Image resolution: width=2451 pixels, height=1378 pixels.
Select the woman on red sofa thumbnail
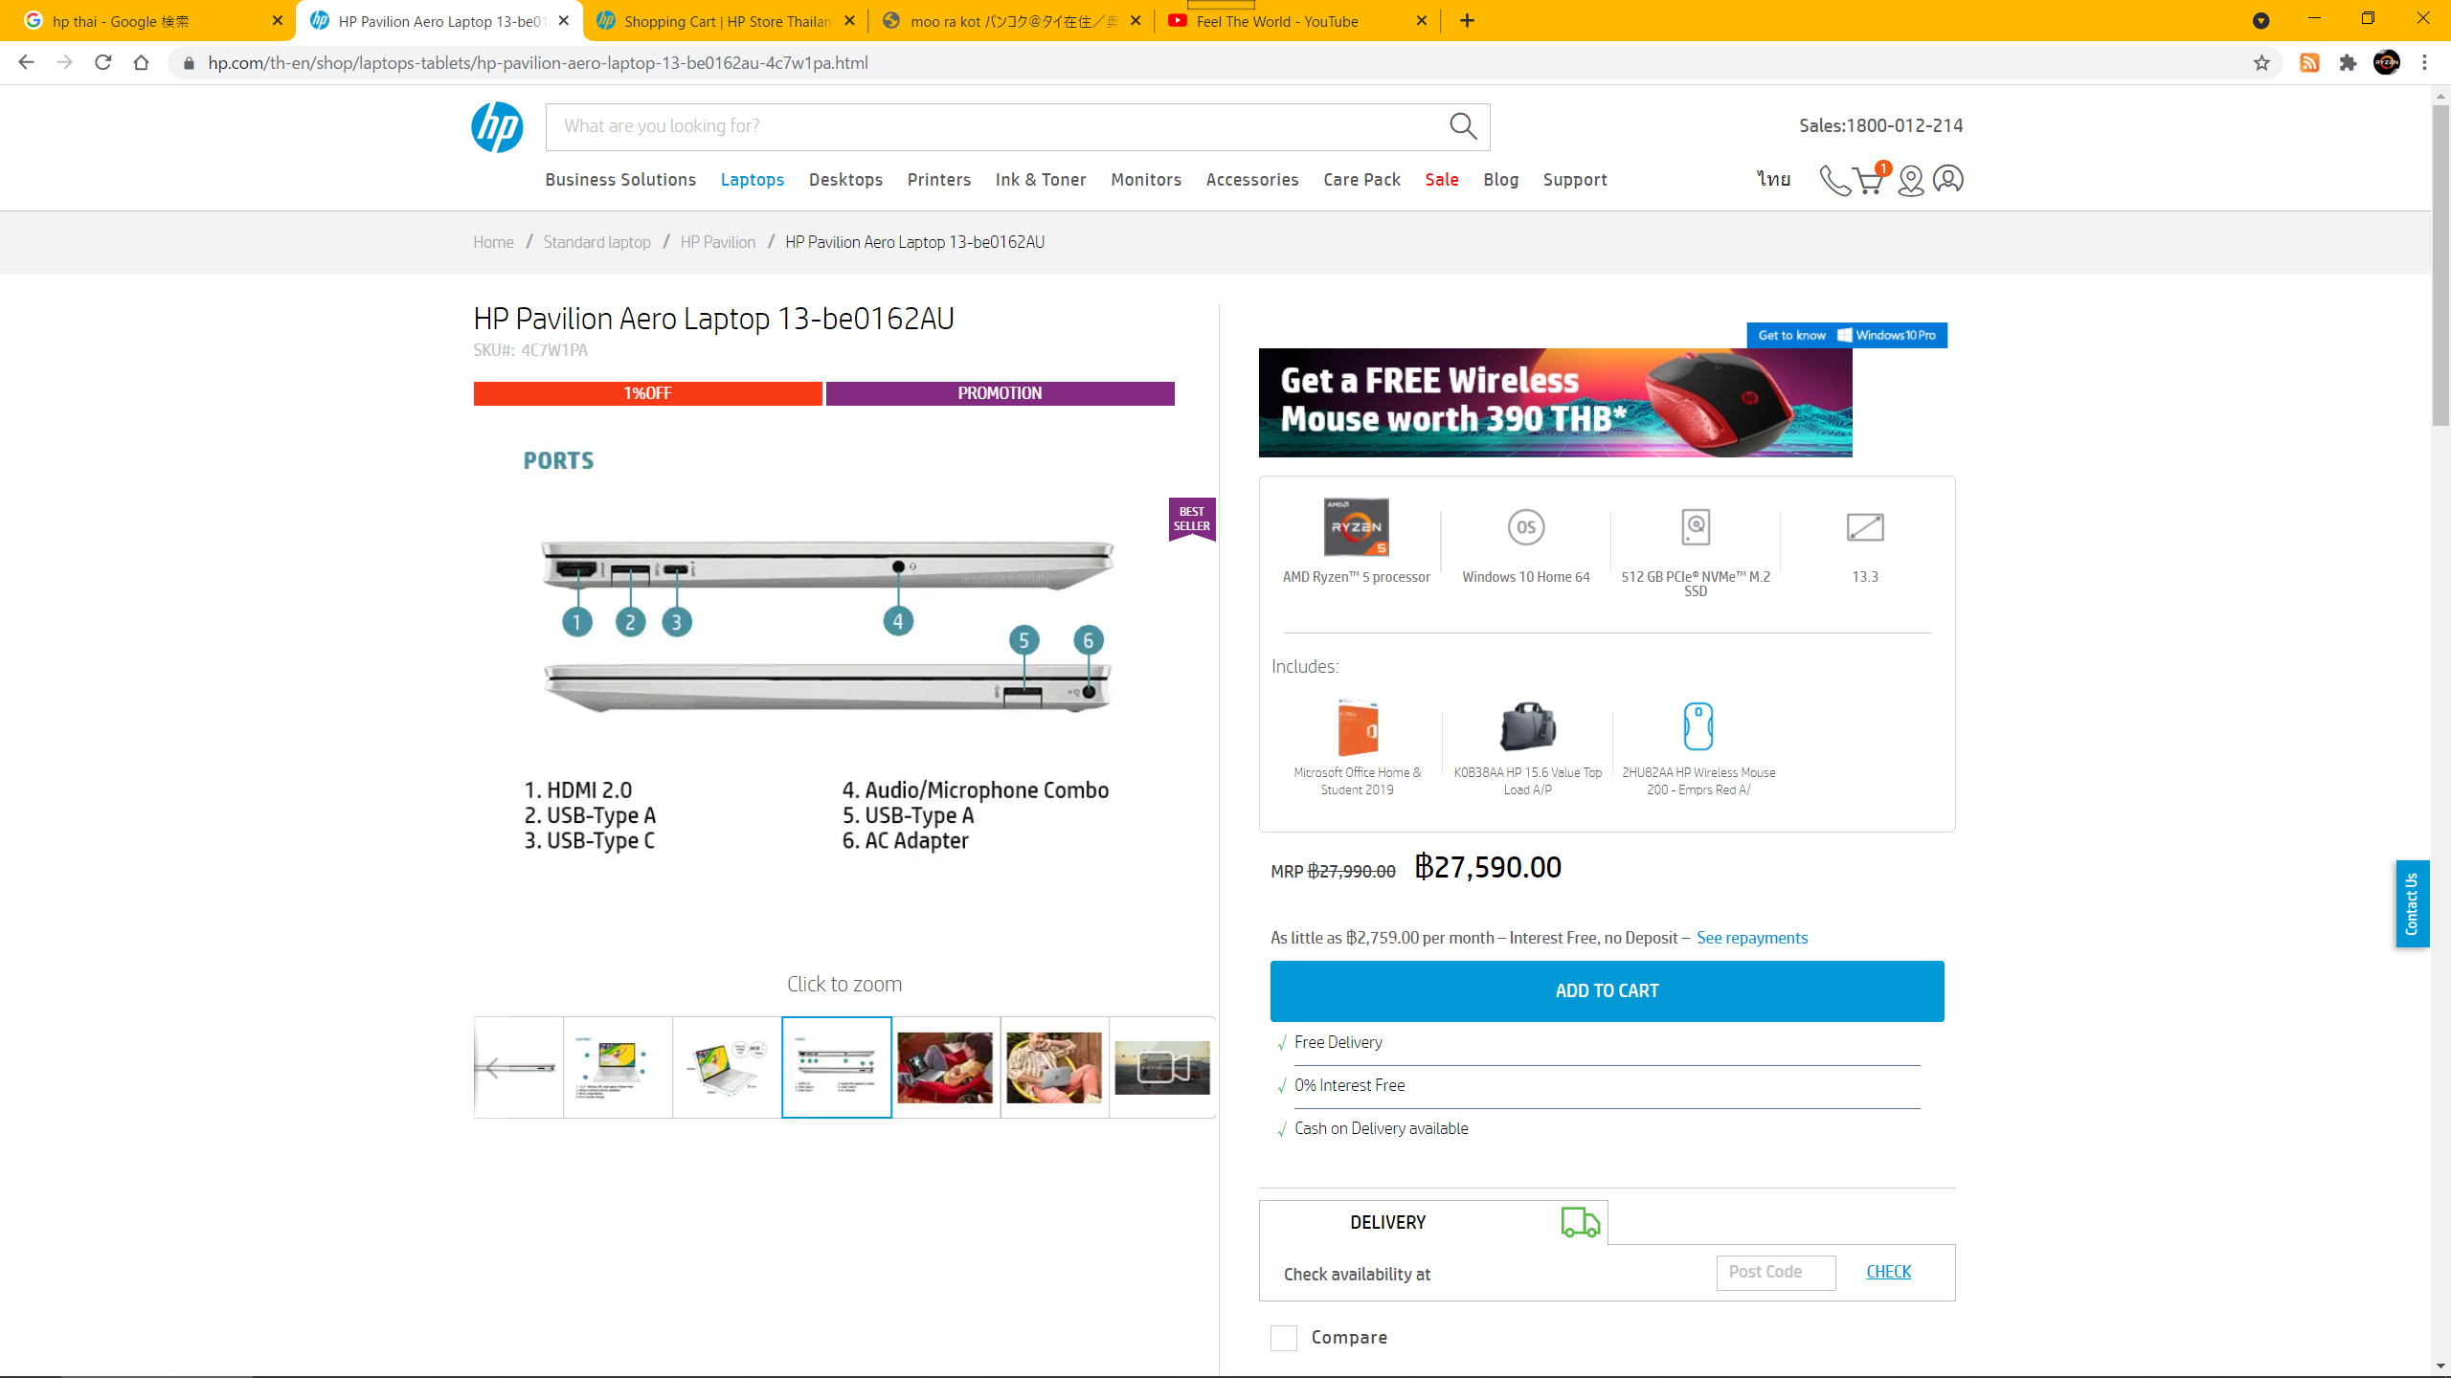point(946,1067)
